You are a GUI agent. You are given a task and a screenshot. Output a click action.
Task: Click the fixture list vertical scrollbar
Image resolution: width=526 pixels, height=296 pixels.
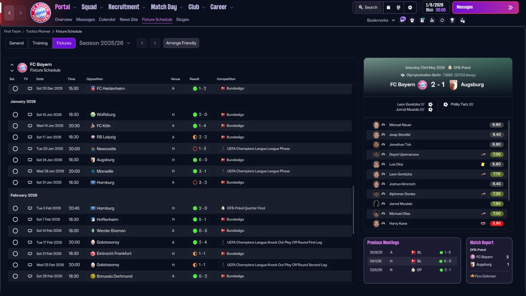pos(353,210)
